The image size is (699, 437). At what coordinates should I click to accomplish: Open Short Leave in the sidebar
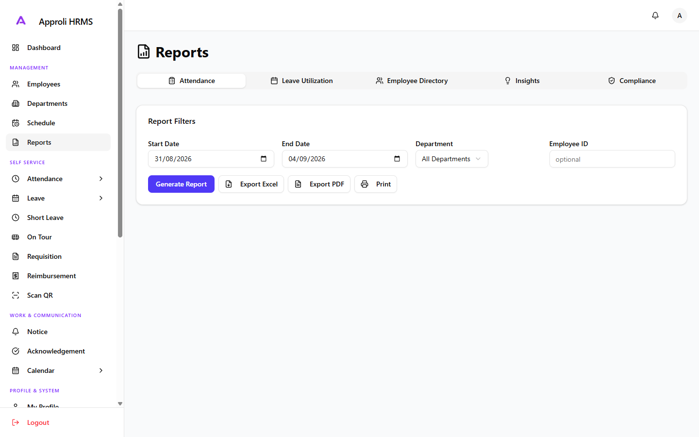pyautogui.click(x=58, y=218)
